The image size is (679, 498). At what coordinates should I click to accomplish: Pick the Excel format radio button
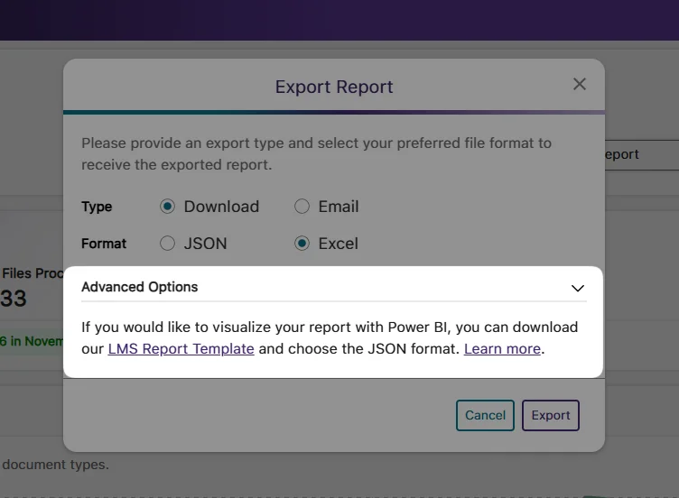coord(302,244)
